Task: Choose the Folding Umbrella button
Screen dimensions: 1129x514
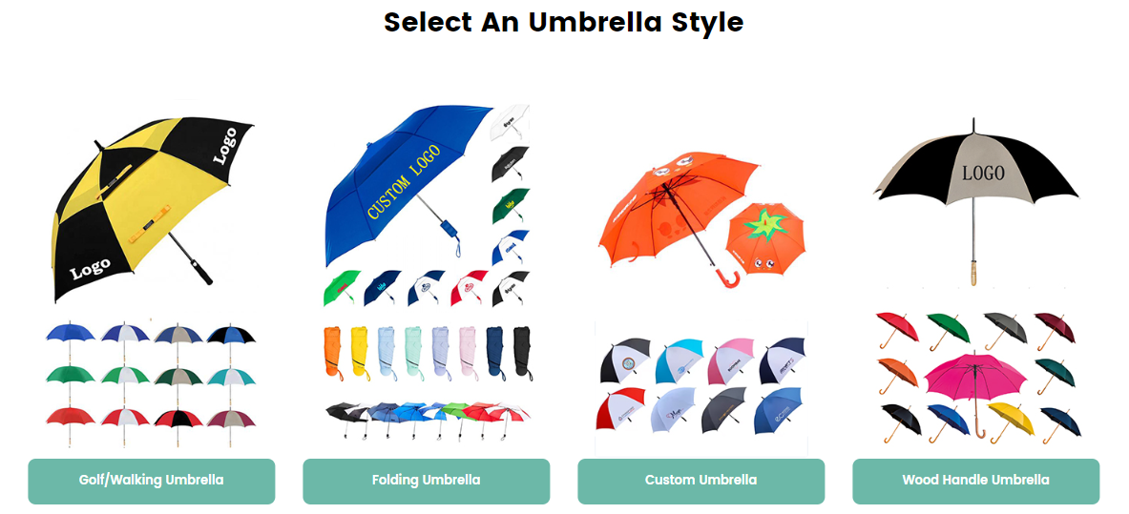Action: point(427,481)
